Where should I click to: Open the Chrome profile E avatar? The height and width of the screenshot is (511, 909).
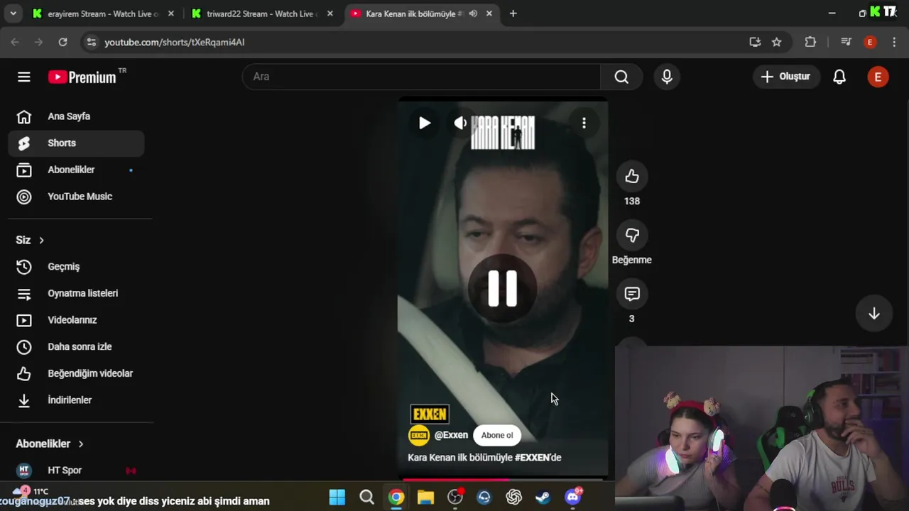tap(870, 42)
